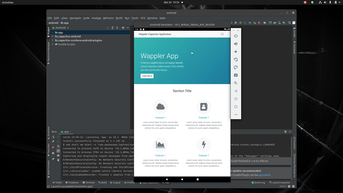Switch to the Terminal tool tab

point(88,183)
